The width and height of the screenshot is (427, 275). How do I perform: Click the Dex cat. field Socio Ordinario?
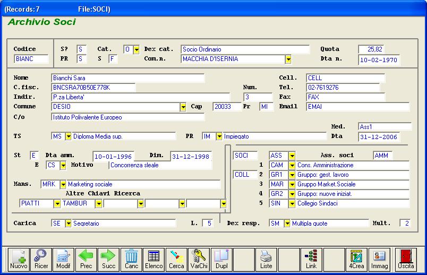245,49
